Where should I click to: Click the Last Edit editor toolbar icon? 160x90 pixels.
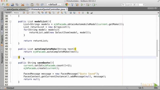24,13
